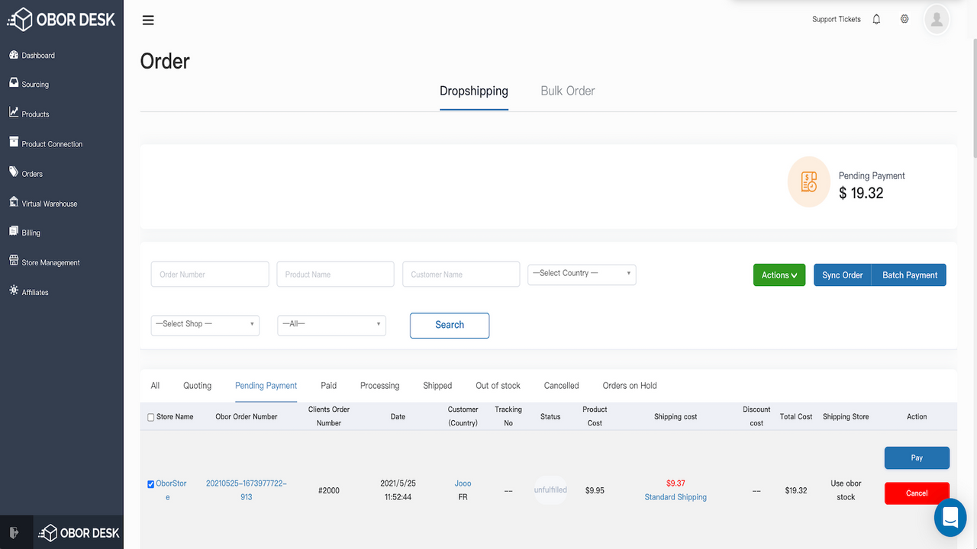Open the green Actions dropdown

click(779, 274)
